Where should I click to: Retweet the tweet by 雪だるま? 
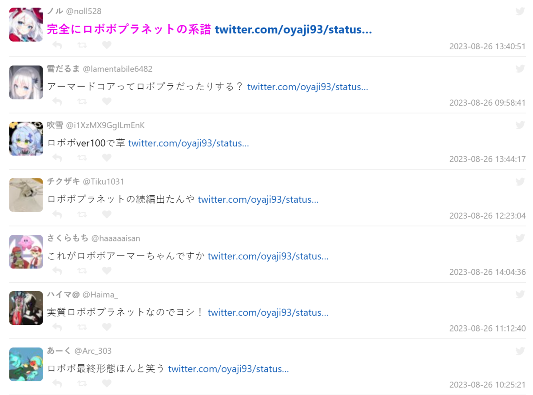point(82,102)
